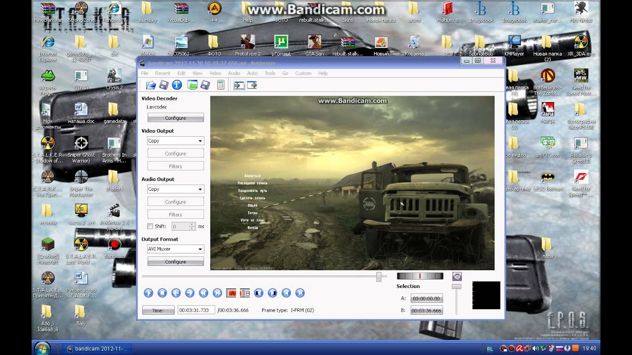Click the video preview frame

click(352, 183)
